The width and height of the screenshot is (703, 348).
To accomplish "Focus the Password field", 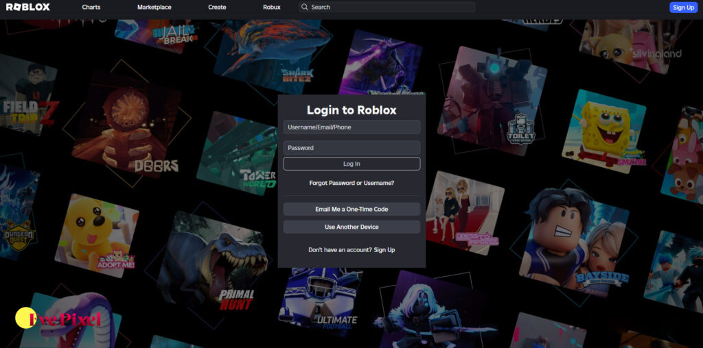I will point(351,147).
